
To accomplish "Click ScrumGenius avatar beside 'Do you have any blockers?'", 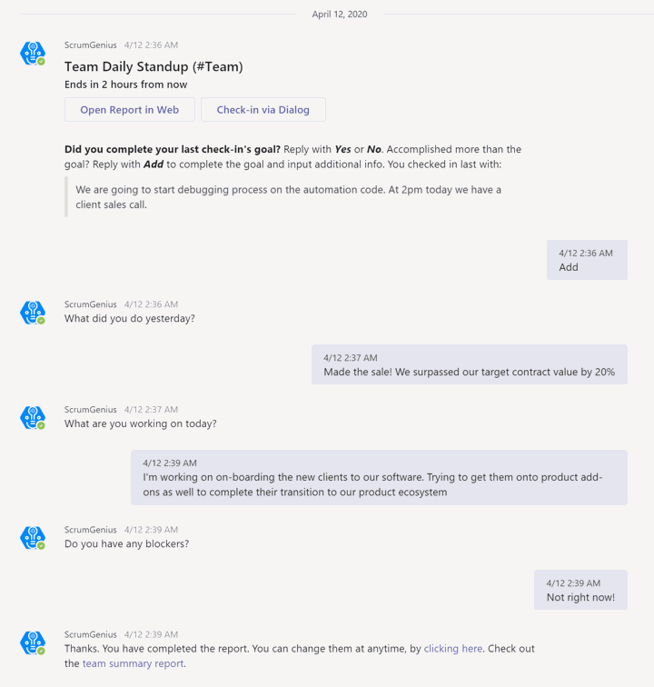I will (33, 538).
